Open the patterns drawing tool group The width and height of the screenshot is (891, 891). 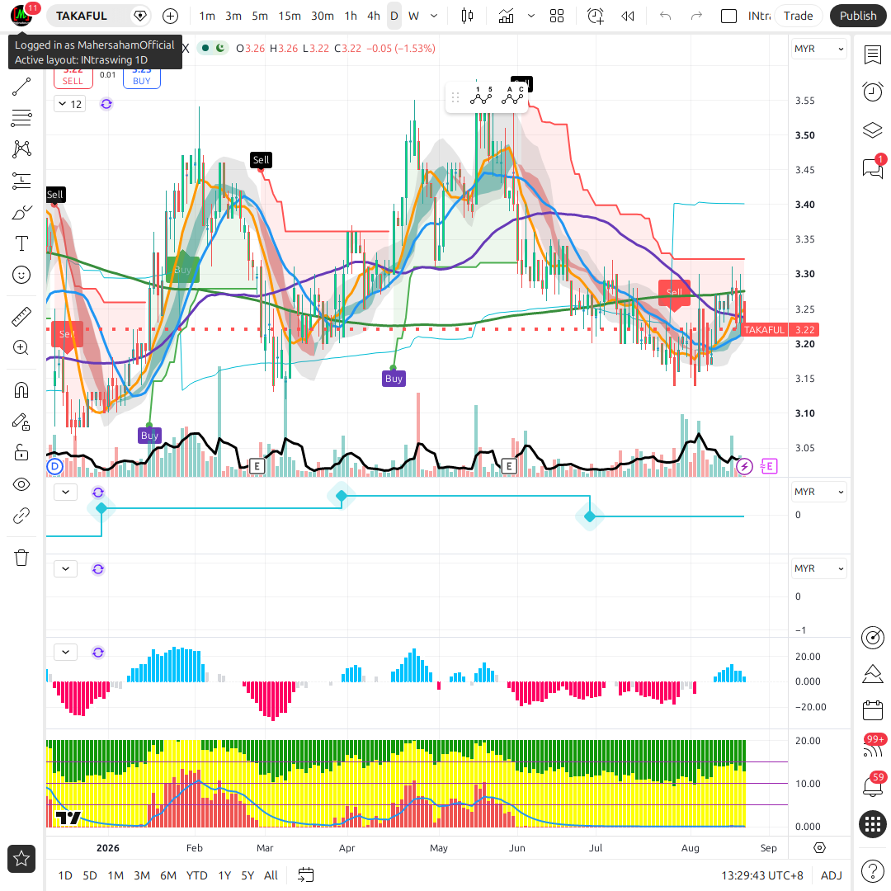21,148
